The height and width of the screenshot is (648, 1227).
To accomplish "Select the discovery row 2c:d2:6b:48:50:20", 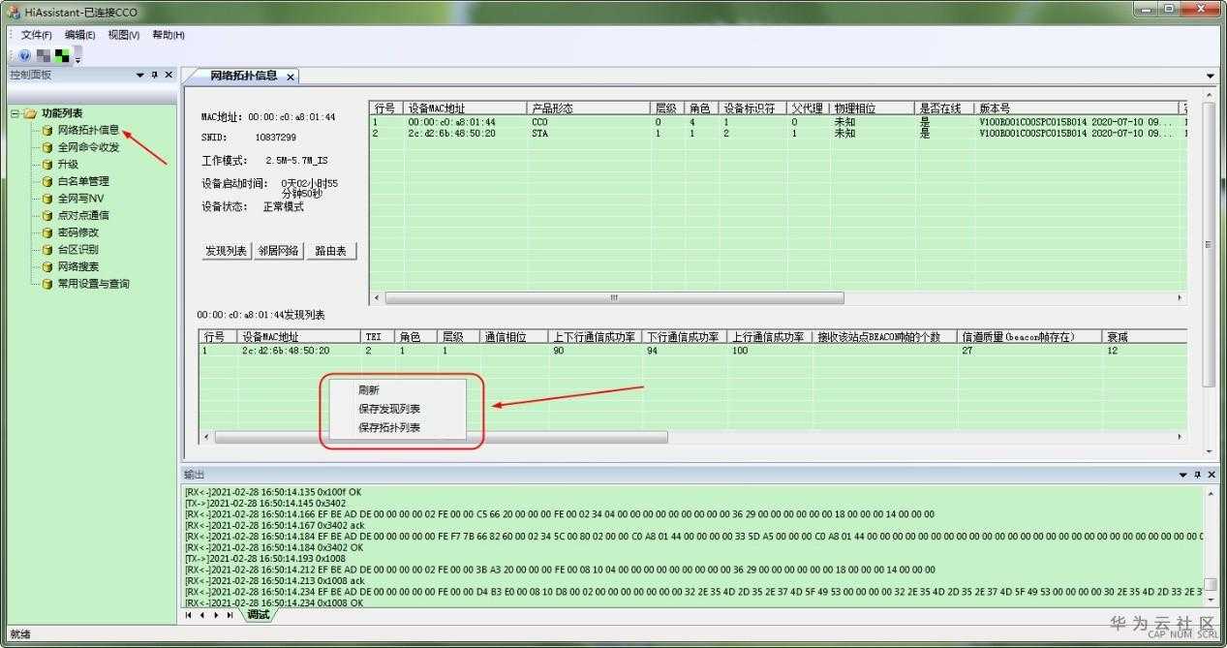I will point(692,351).
